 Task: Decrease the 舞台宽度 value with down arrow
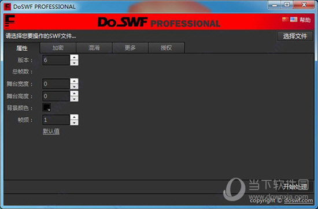pyautogui.click(x=74, y=87)
